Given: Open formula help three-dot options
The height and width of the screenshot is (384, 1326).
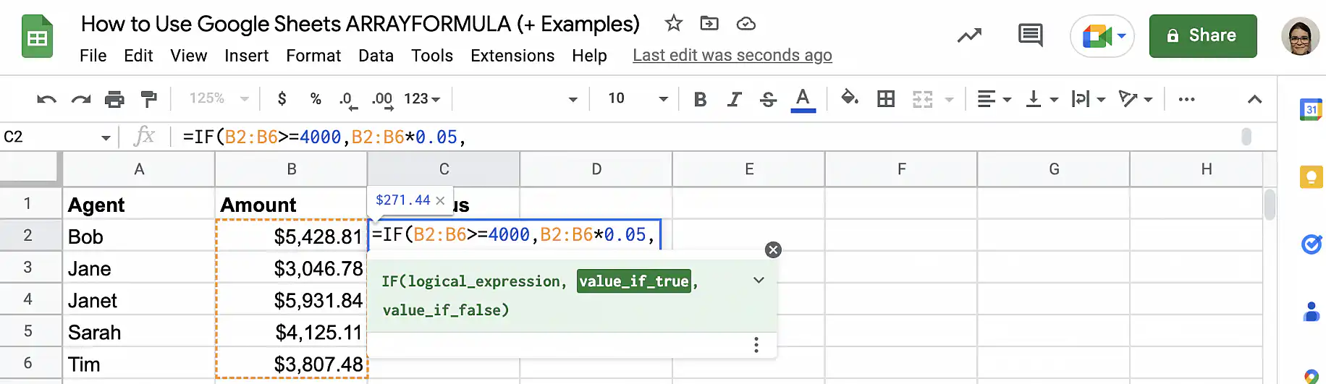Looking at the screenshot, I should (756, 345).
